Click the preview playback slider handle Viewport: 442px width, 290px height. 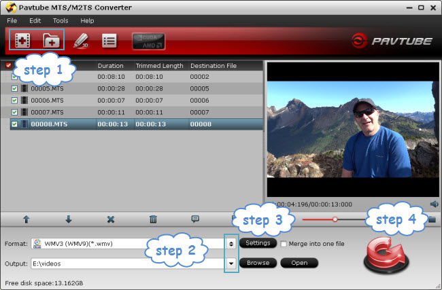click(x=335, y=219)
